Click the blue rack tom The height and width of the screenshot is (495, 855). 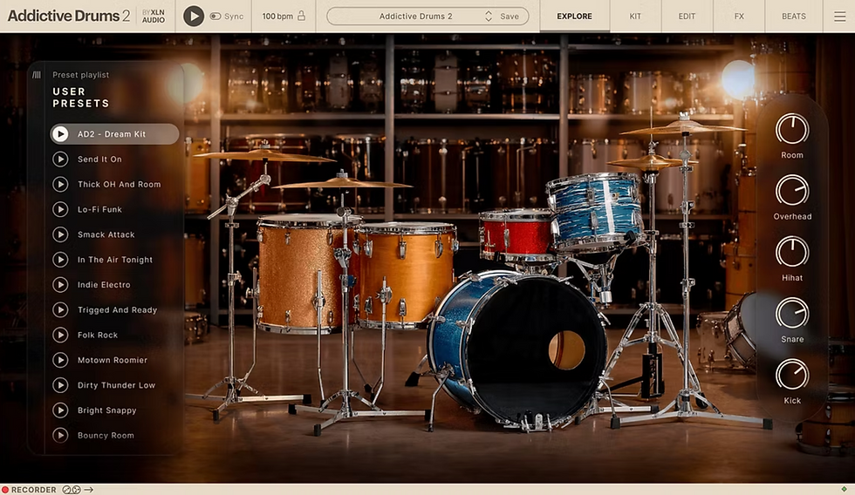pyautogui.click(x=595, y=211)
